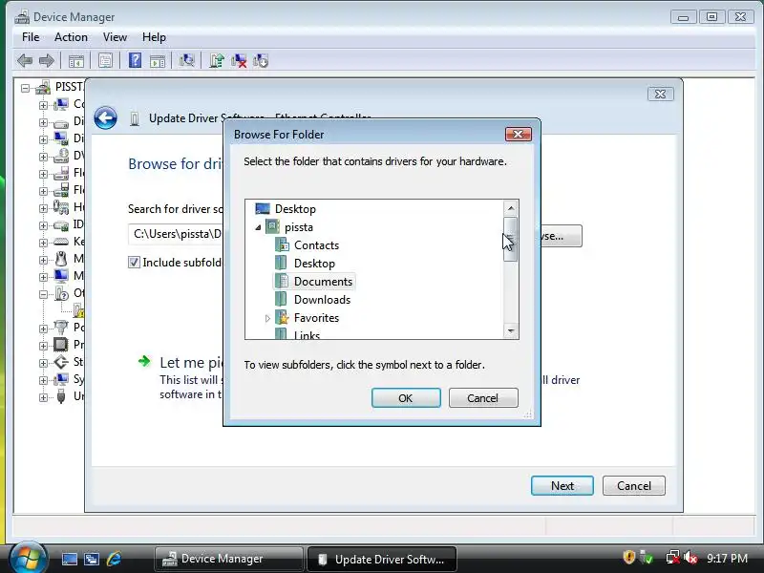Collapse the Other devices node in Device Manager

(43, 294)
